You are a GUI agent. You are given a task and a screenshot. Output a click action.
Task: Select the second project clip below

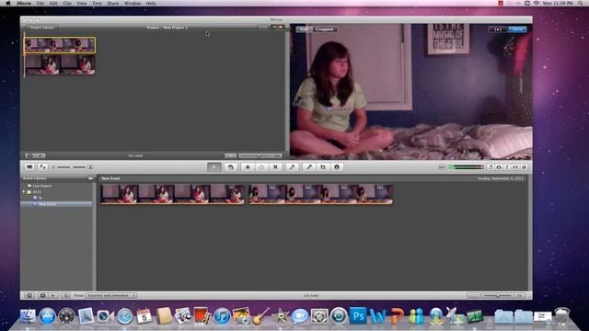[60, 65]
